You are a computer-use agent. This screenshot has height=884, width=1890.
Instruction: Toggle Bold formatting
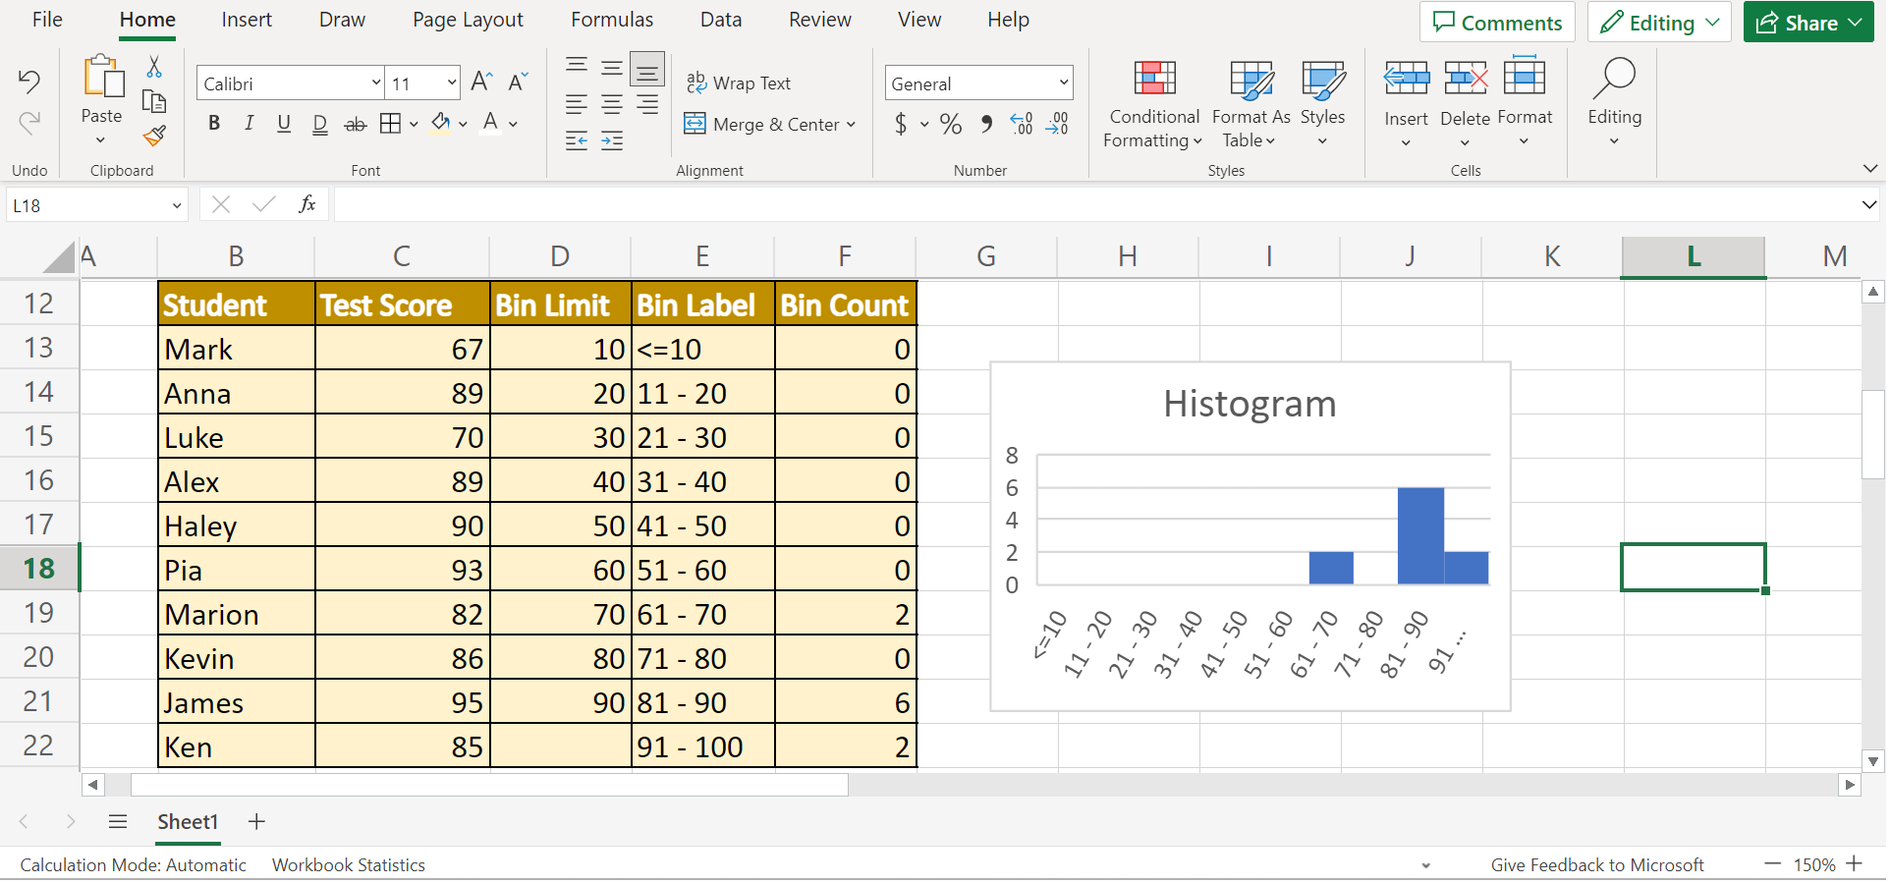coord(214,124)
